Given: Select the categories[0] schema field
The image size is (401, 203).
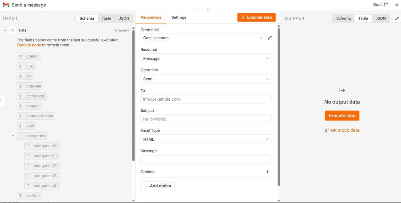Looking at the screenshot, I should (42, 146).
